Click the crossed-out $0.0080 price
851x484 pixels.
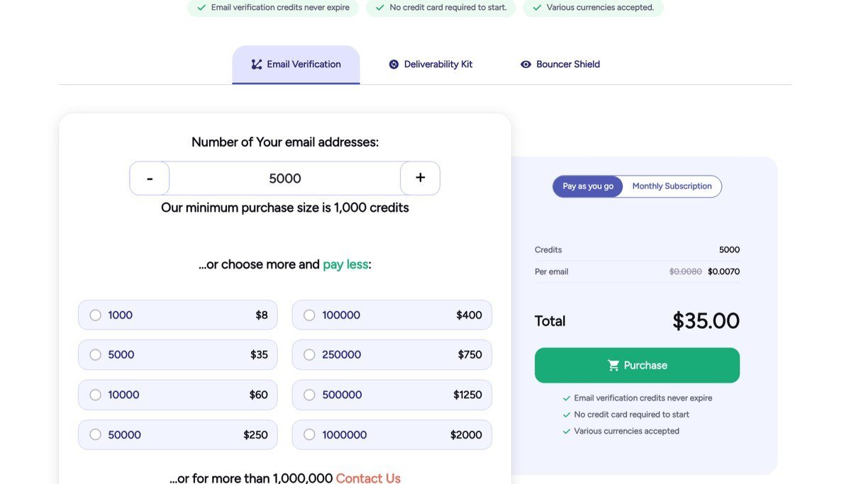[686, 271]
